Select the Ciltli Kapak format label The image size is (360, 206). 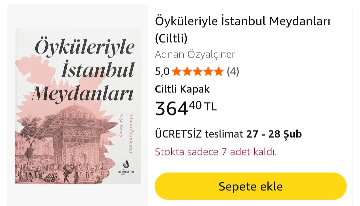coord(182,89)
